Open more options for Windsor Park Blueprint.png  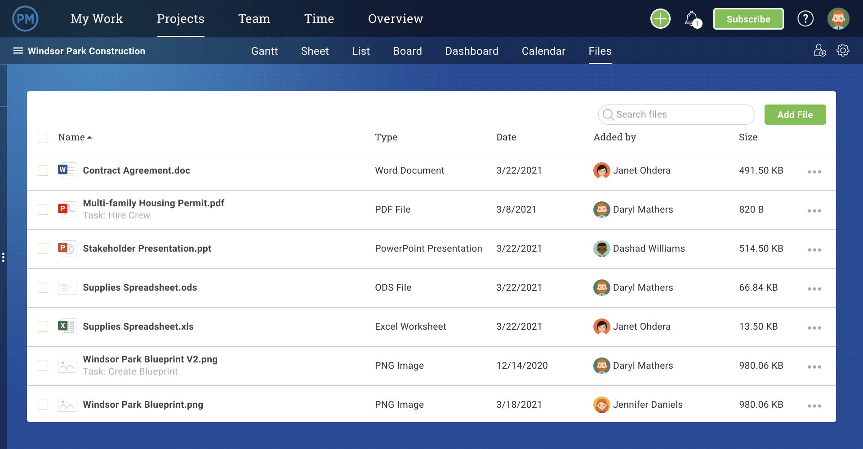tap(814, 406)
